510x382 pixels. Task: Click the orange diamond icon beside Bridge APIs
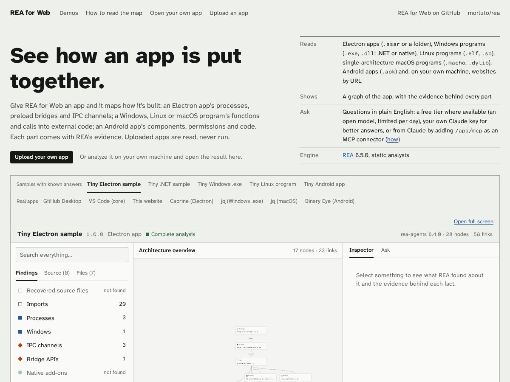click(x=20, y=359)
